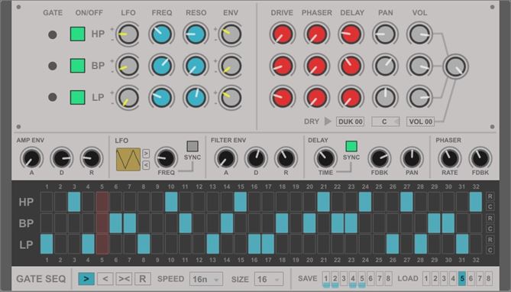
Task: Click the AMP ENV attack A knob
Action: click(31, 158)
